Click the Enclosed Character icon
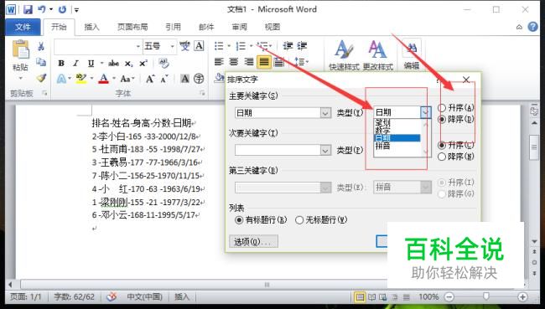The width and height of the screenshot is (545, 309). pos(199,79)
